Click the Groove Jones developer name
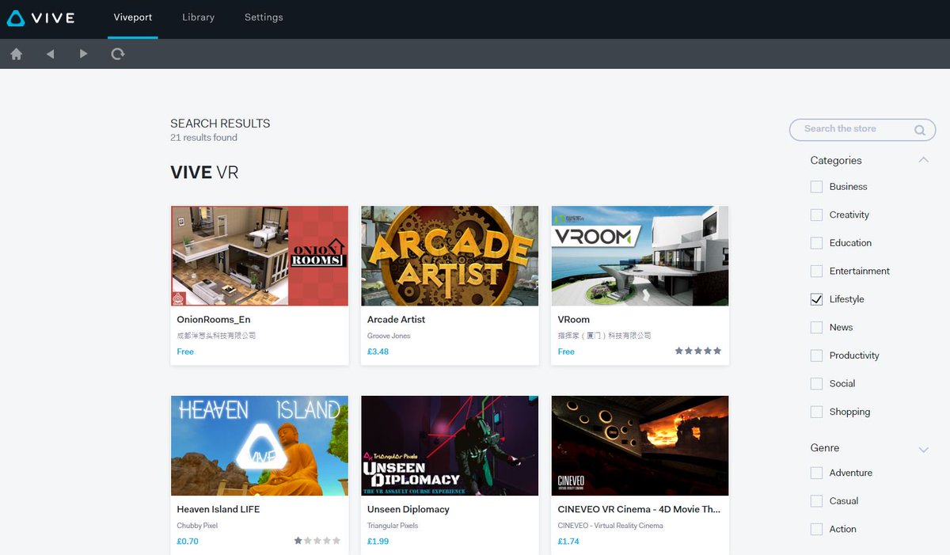Screen dimensions: 950x555 tap(389, 336)
